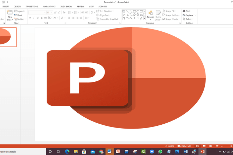Open the Line Spacing dropdown

click(x=93, y=12)
